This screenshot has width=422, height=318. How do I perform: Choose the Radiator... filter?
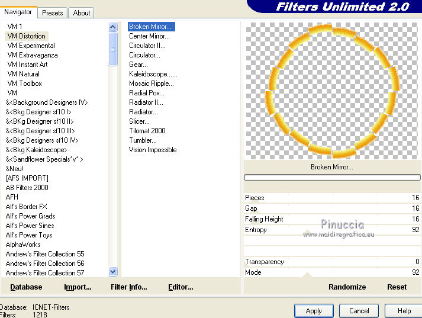pos(143,112)
